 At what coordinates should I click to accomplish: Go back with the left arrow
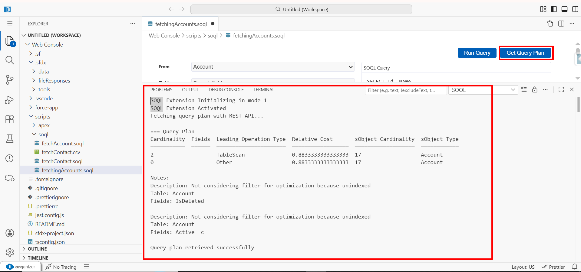click(171, 9)
